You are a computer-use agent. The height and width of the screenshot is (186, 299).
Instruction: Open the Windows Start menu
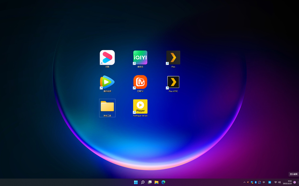(136, 182)
